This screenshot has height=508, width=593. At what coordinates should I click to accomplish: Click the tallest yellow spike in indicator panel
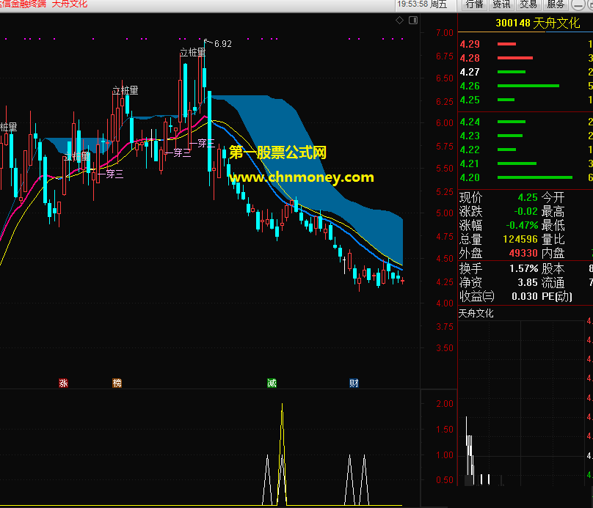pos(282,453)
